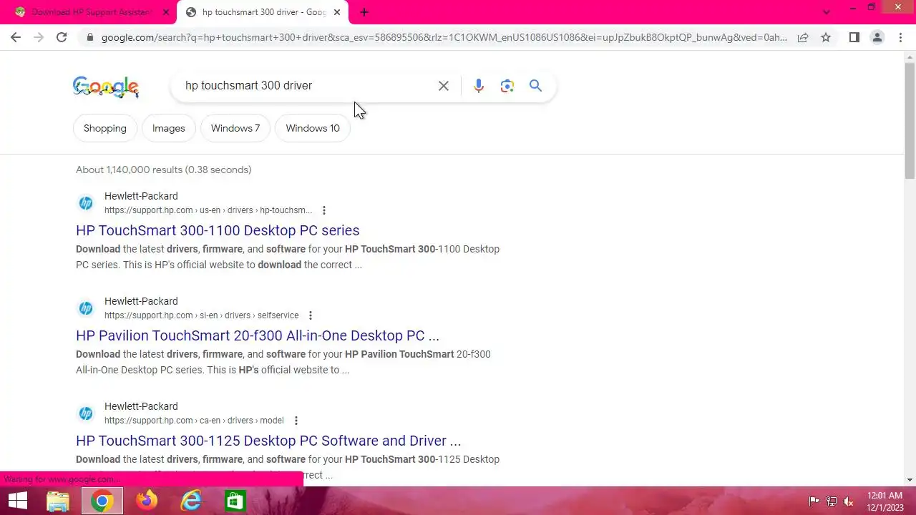The image size is (916, 515).
Task: Share this page icon in address bar
Action: coord(803,37)
